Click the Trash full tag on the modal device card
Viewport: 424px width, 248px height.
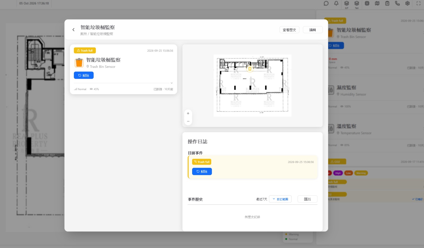pyautogui.click(x=85, y=51)
